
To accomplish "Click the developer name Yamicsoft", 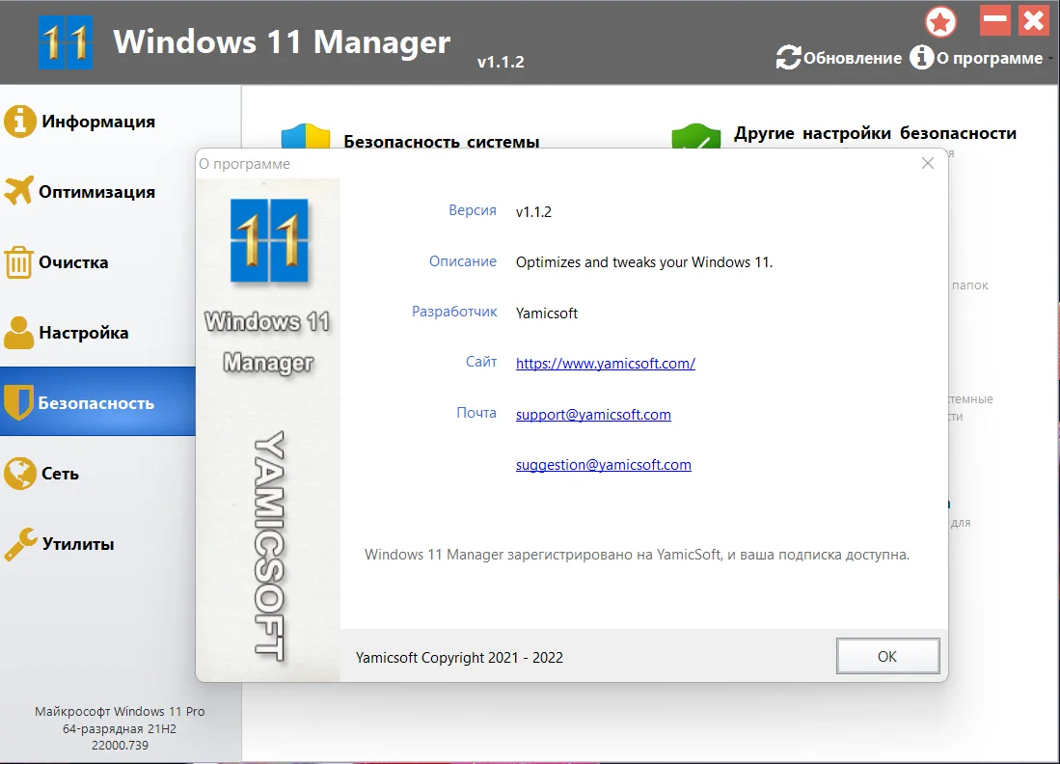I will [x=546, y=314].
